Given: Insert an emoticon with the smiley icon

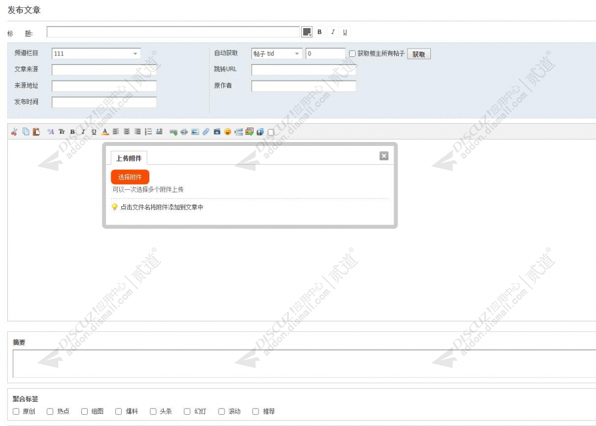Looking at the screenshot, I should [228, 132].
